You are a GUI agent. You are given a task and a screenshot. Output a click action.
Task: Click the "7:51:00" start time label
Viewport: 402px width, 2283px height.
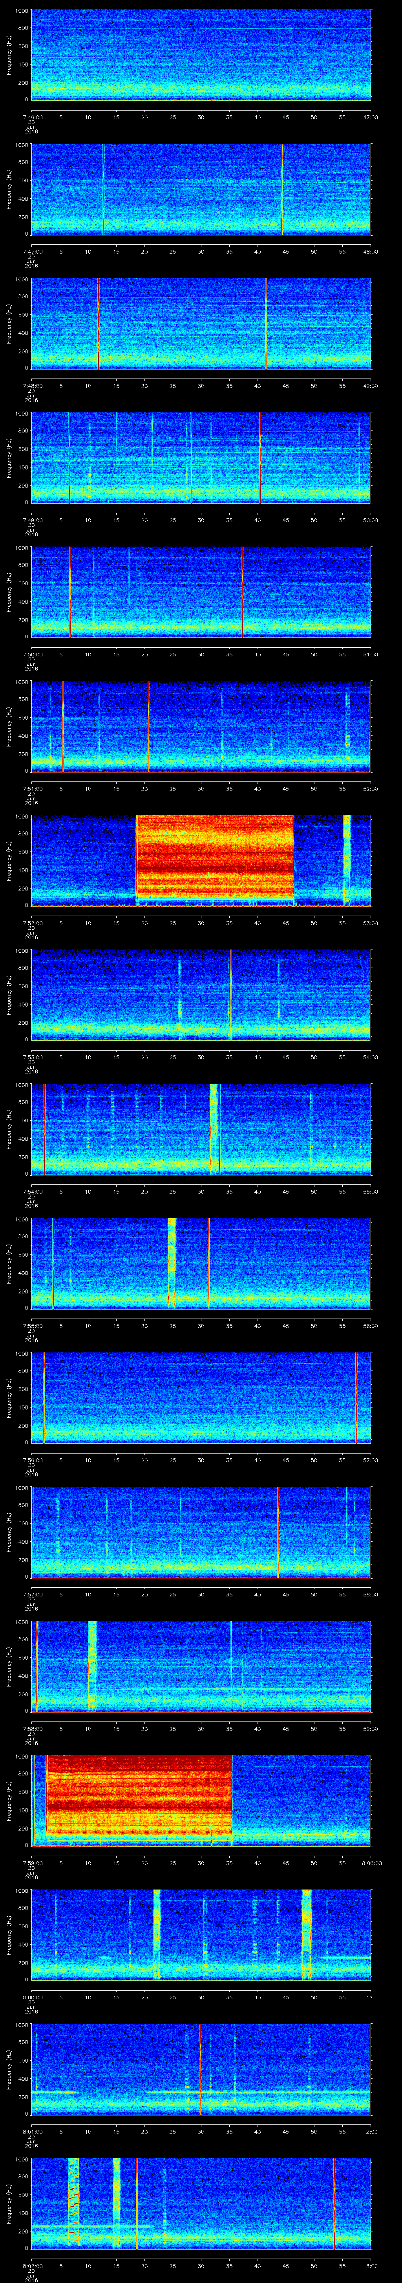(x=32, y=789)
